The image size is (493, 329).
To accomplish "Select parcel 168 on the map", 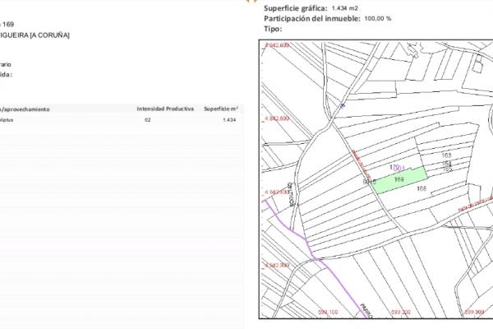I will [x=422, y=189].
